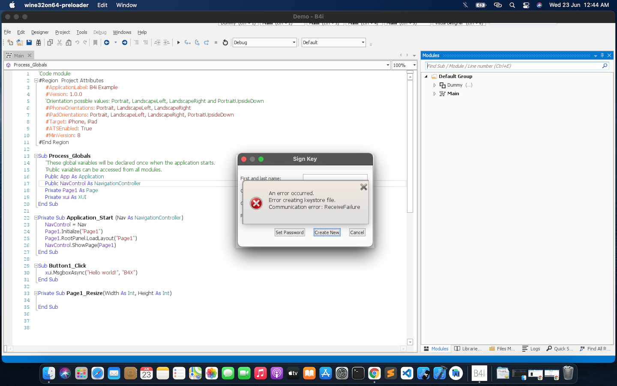The width and height of the screenshot is (617, 386).
Task: Switch to the Logs tab
Action: [x=531, y=349]
